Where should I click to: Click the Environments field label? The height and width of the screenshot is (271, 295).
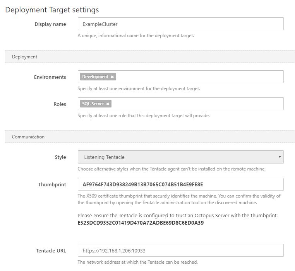tap(50, 77)
